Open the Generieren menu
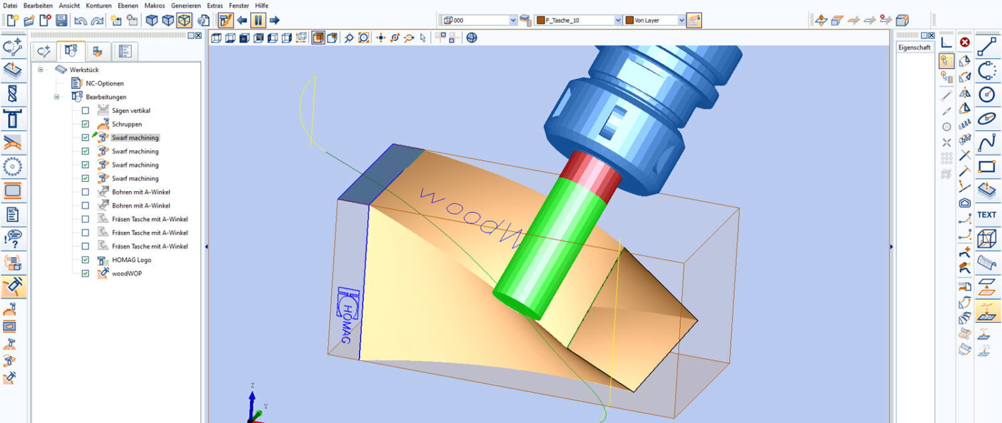 point(186,5)
